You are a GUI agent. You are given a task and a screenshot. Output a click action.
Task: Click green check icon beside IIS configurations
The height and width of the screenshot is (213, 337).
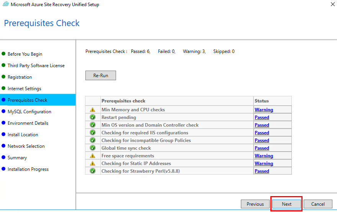pos(93,133)
